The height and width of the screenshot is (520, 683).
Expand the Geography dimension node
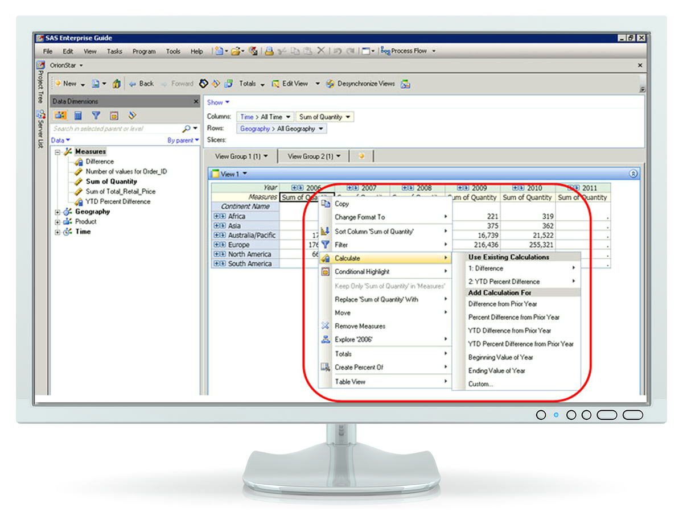click(58, 212)
